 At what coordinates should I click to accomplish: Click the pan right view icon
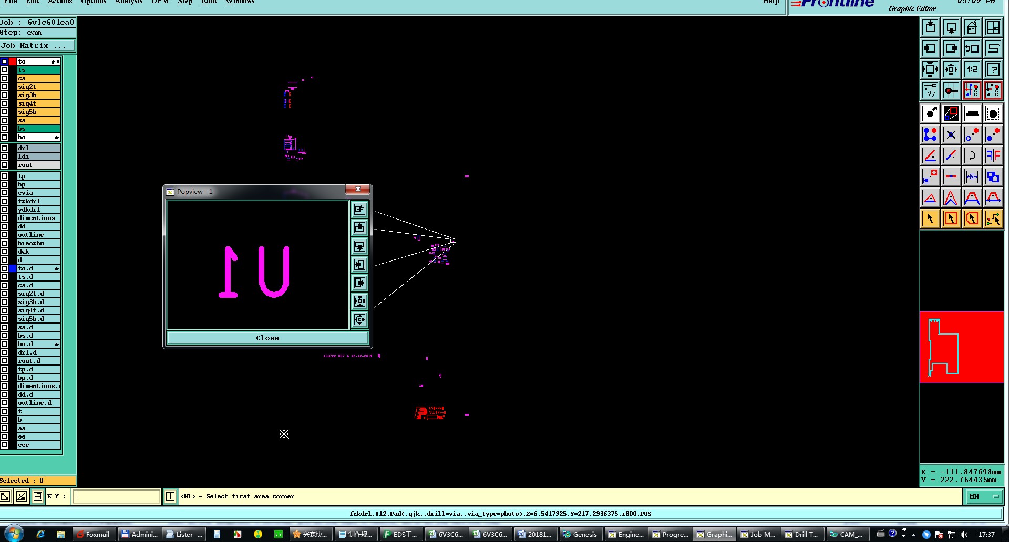(951, 48)
